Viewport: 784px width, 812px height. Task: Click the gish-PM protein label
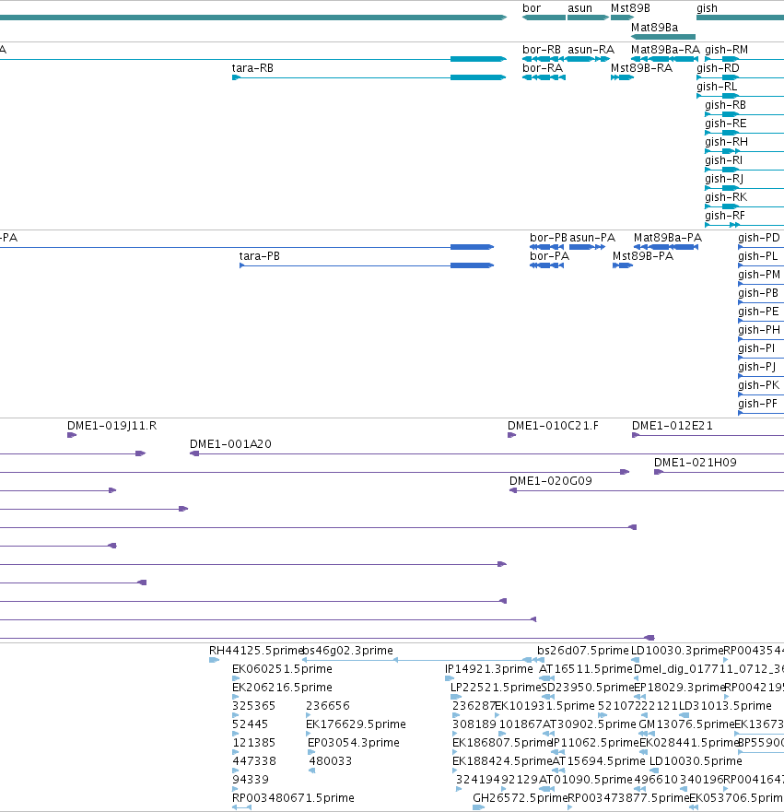tap(759, 275)
